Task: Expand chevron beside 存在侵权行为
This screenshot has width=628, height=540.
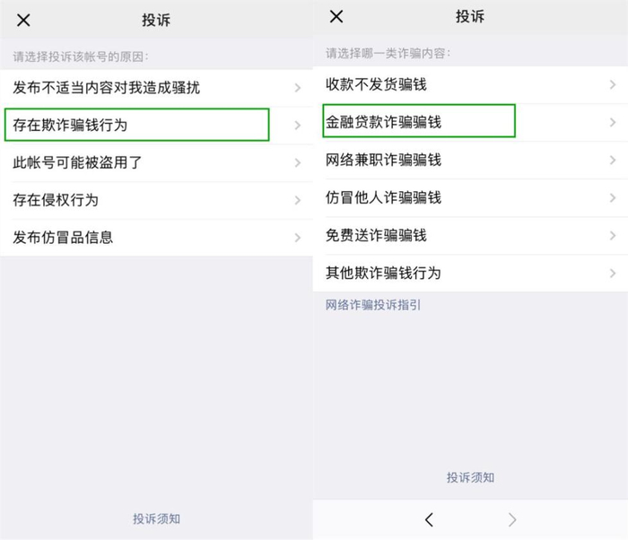Action: 298,201
